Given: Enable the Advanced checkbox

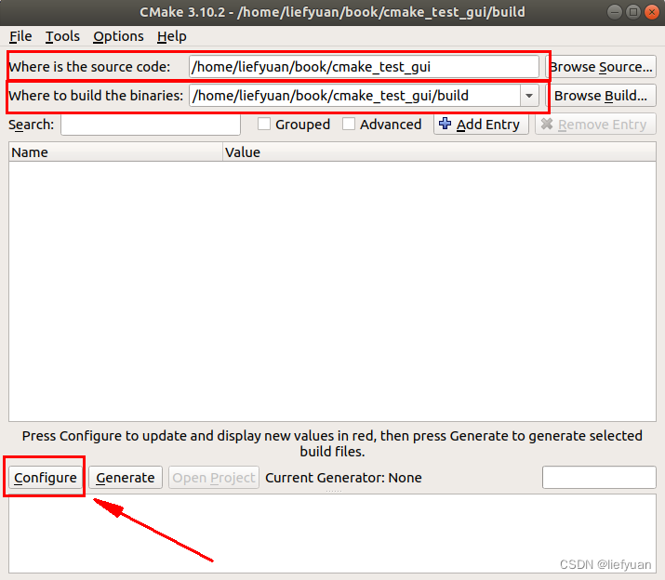Looking at the screenshot, I should (x=349, y=125).
